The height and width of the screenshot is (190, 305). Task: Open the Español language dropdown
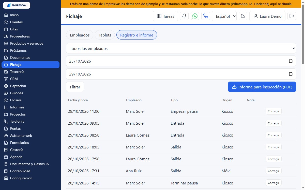[224, 16]
